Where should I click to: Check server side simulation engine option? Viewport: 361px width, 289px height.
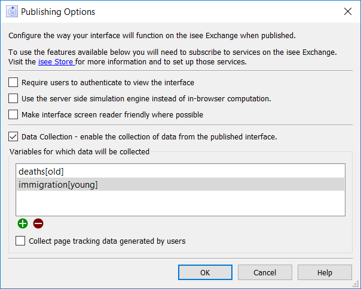[x=13, y=98]
